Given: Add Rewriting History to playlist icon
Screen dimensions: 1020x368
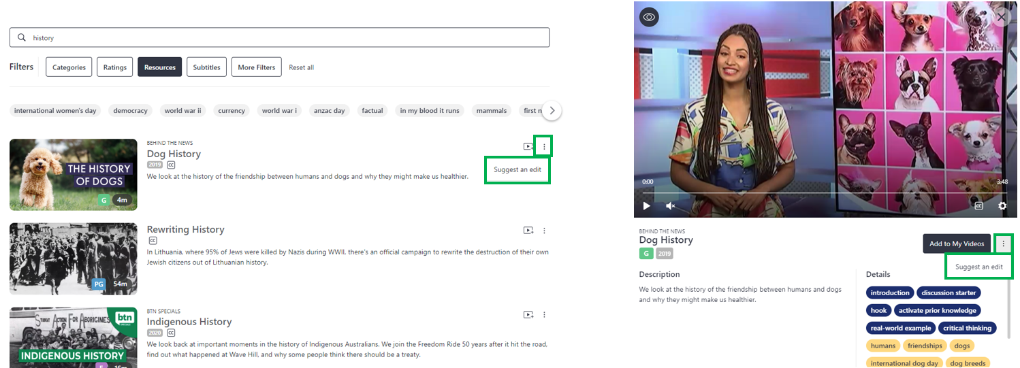Looking at the screenshot, I should tap(528, 231).
